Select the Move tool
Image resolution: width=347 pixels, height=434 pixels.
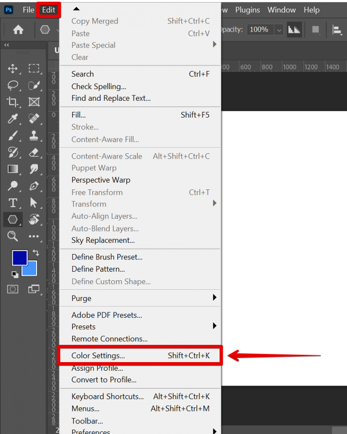click(x=13, y=69)
